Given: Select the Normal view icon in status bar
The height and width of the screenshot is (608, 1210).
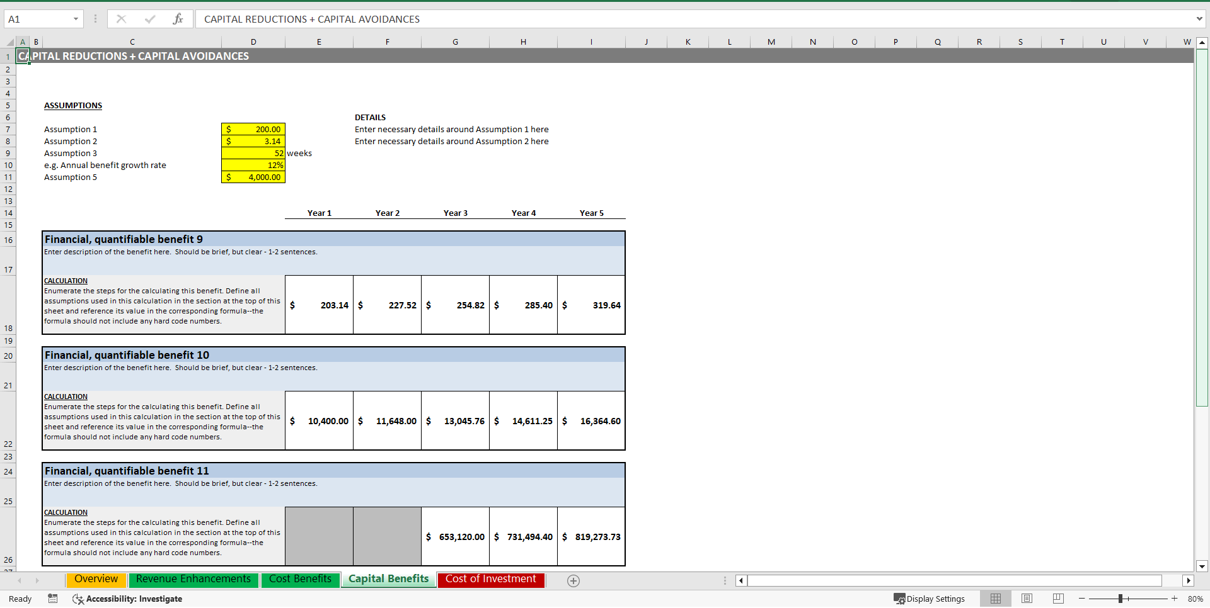Looking at the screenshot, I should [x=996, y=599].
